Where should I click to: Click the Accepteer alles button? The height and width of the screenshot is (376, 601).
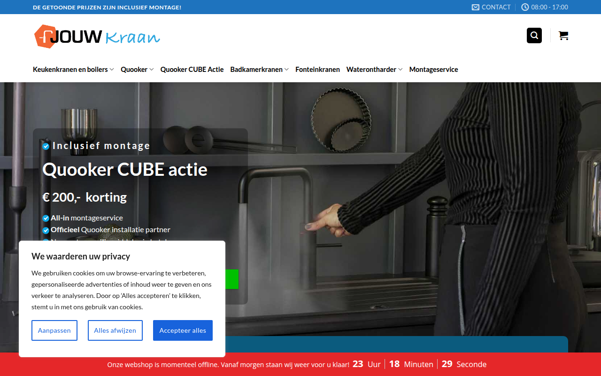pyautogui.click(x=183, y=330)
